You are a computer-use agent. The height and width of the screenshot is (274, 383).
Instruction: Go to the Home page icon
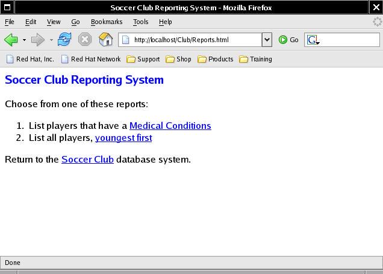(x=105, y=40)
